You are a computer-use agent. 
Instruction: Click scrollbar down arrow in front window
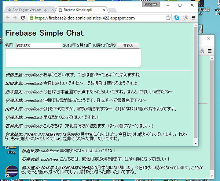[x=195, y=143]
